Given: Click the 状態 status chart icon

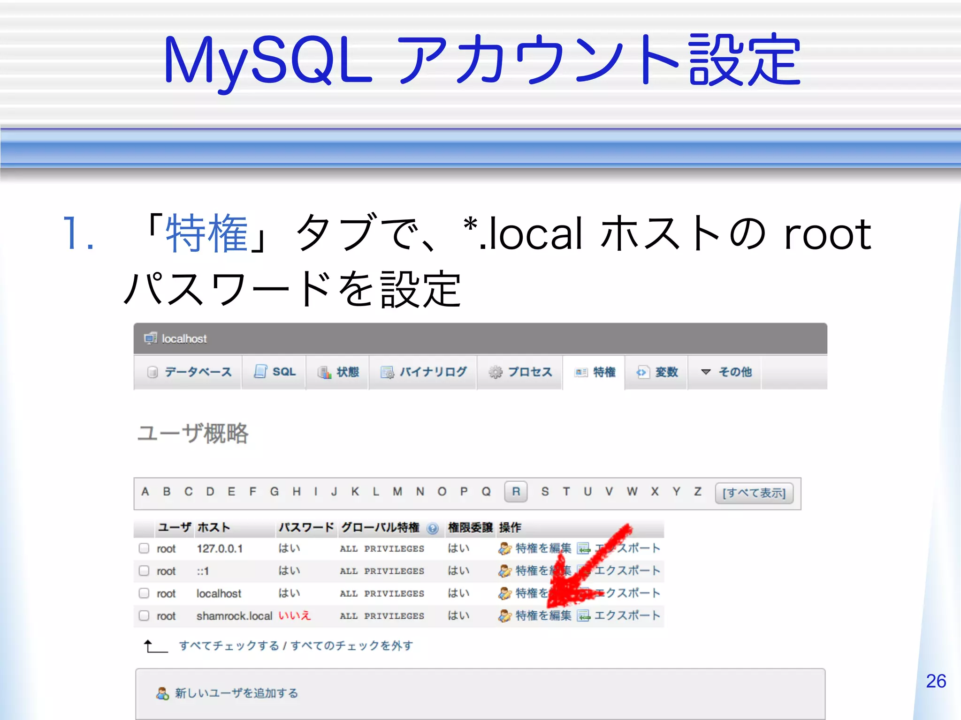Looking at the screenshot, I should pyautogui.click(x=324, y=372).
